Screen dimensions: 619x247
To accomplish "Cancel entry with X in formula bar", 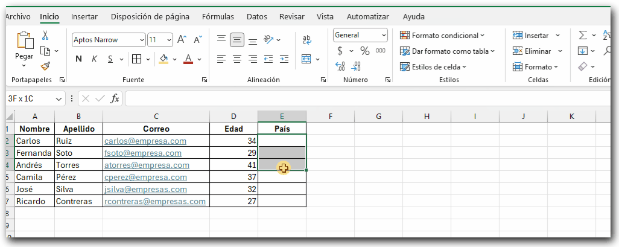I will (x=86, y=98).
